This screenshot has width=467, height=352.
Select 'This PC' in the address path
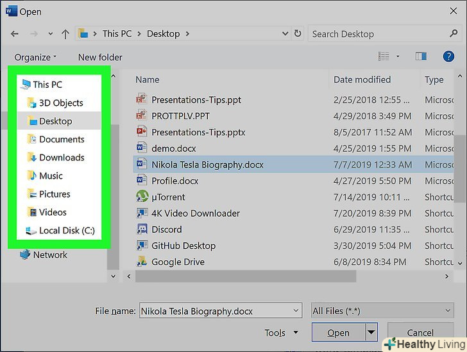(x=117, y=33)
